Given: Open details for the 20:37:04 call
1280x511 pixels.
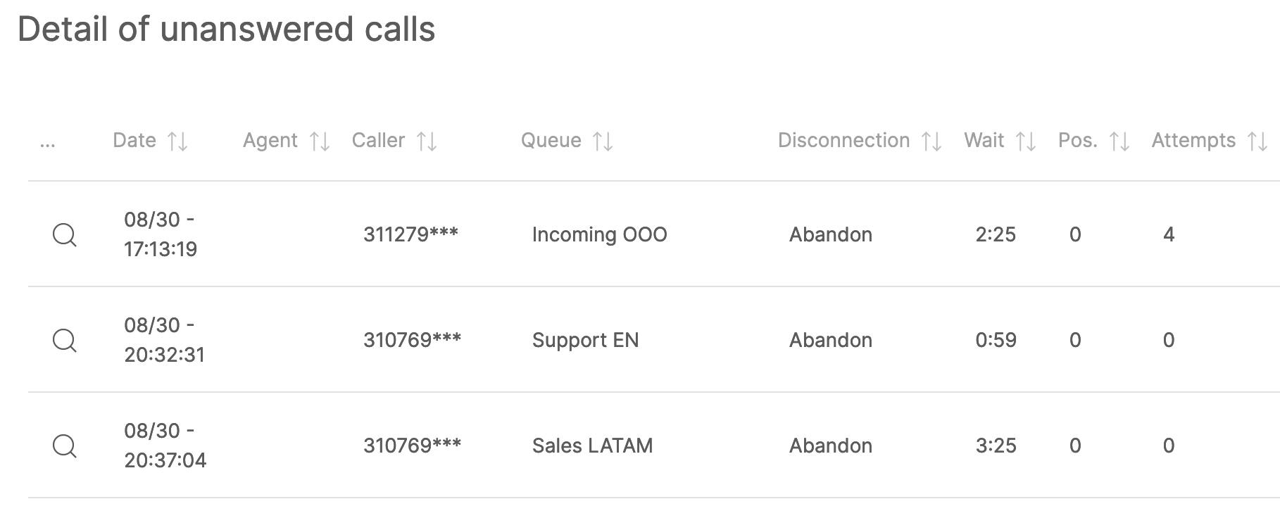Looking at the screenshot, I should coord(65,446).
